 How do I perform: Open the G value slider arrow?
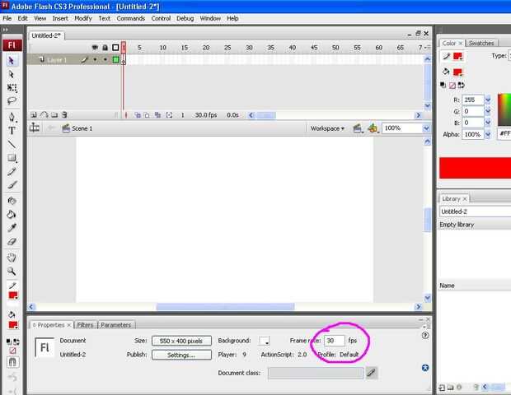coord(488,111)
